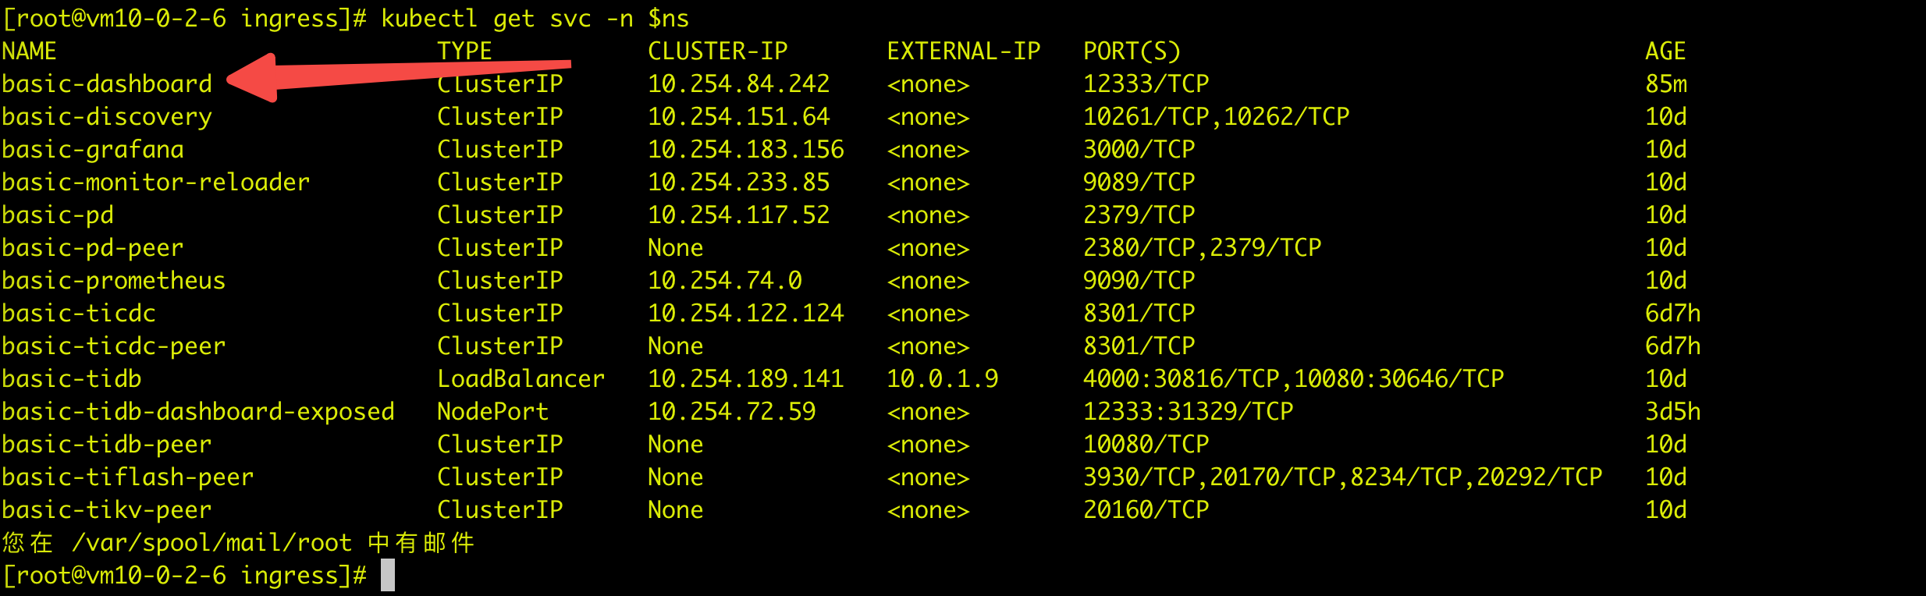
Task: Click the basic-prometheus service name
Action: pyautogui.click(x=114, y=281)
